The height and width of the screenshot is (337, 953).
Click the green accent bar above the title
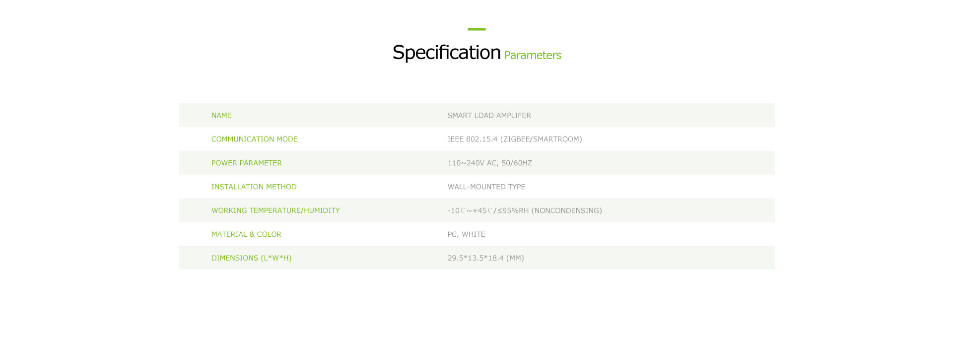point(476,29)
